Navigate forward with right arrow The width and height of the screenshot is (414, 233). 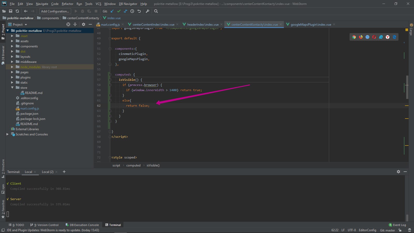33,11
